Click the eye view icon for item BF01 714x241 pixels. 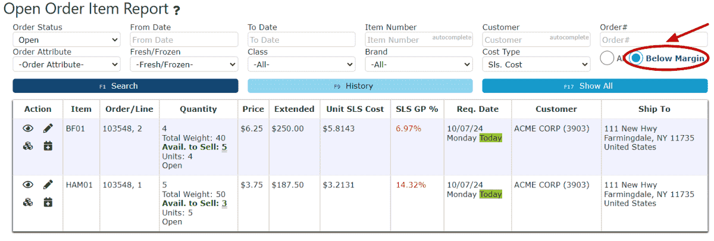28,129
